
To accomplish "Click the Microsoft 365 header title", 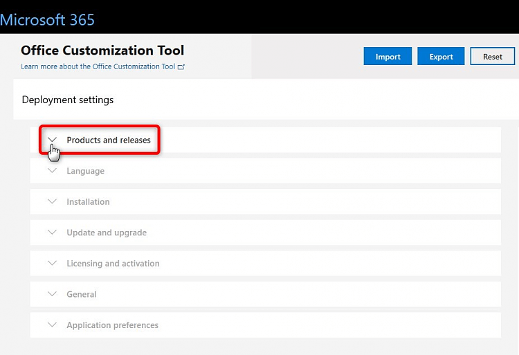I will (x=47, y=20).
